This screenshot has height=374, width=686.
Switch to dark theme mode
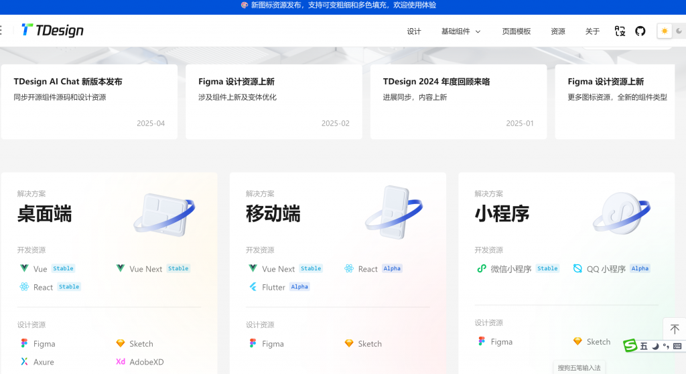[x=679, y=31]
